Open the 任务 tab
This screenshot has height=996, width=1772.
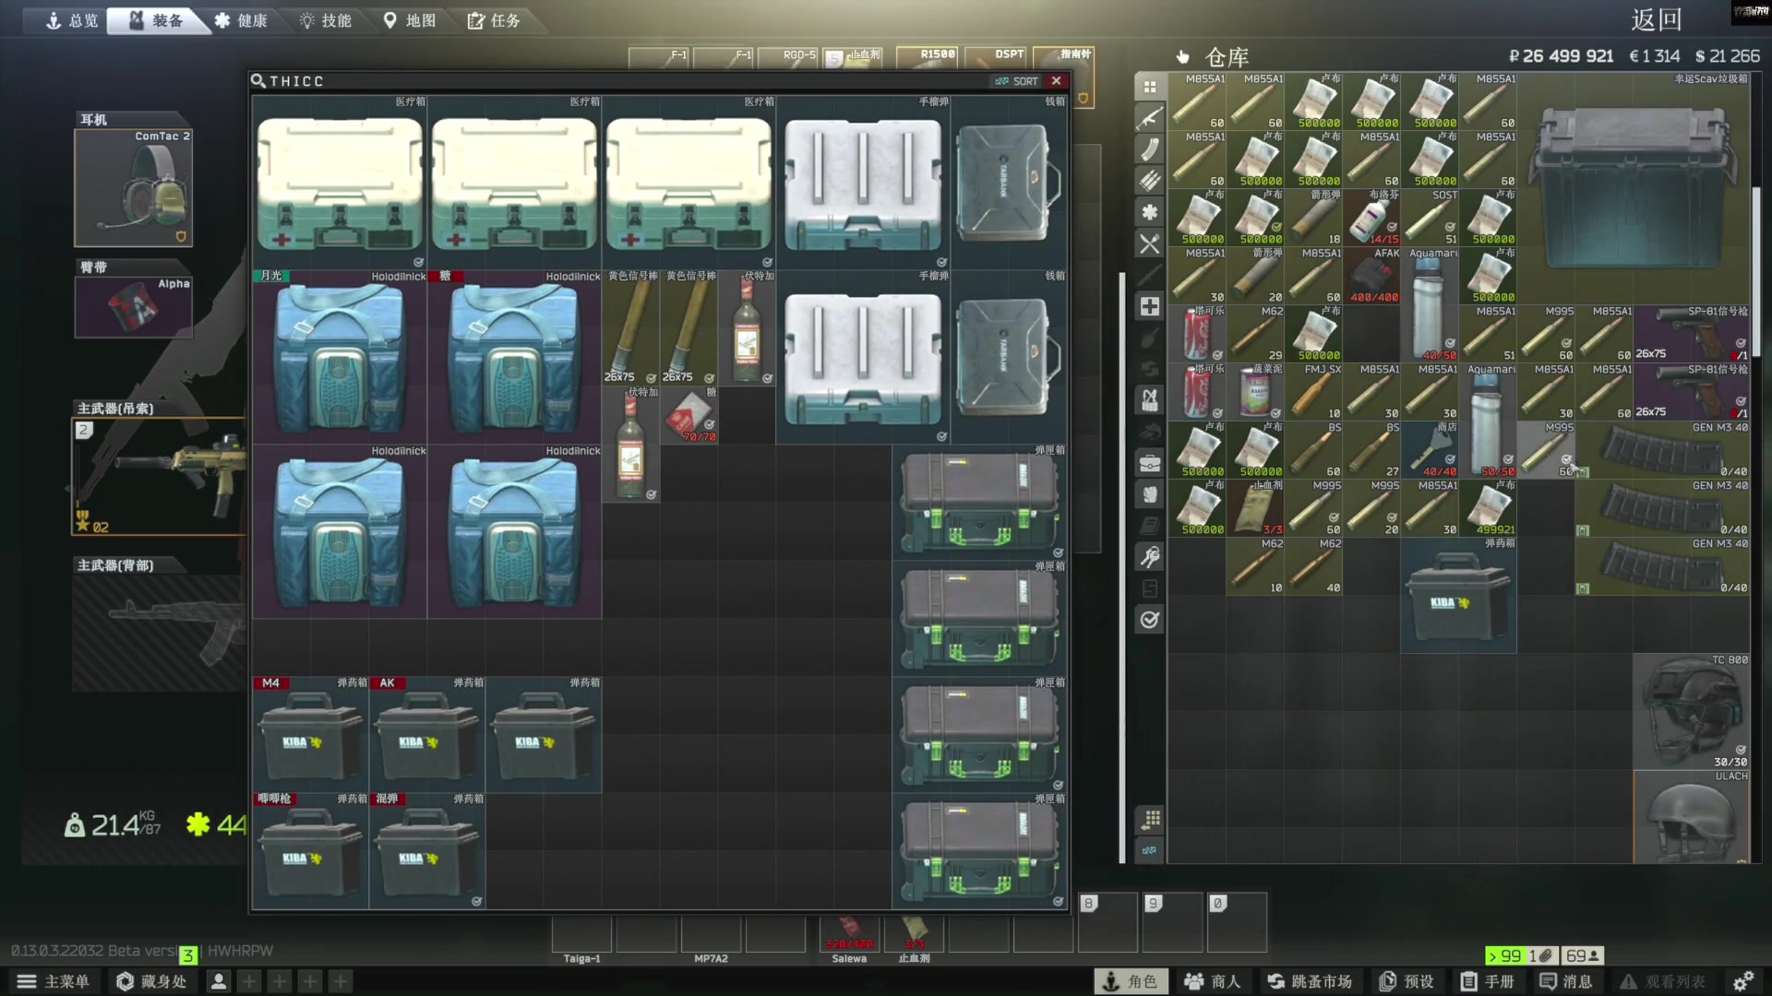pos(495,20)
